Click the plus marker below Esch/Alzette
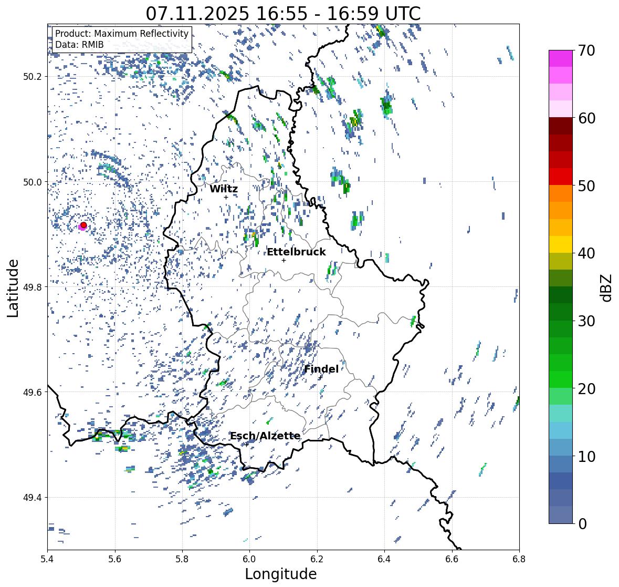Image resolution: width=619 pixels, height=587 pixels. (x=247, y=444)
